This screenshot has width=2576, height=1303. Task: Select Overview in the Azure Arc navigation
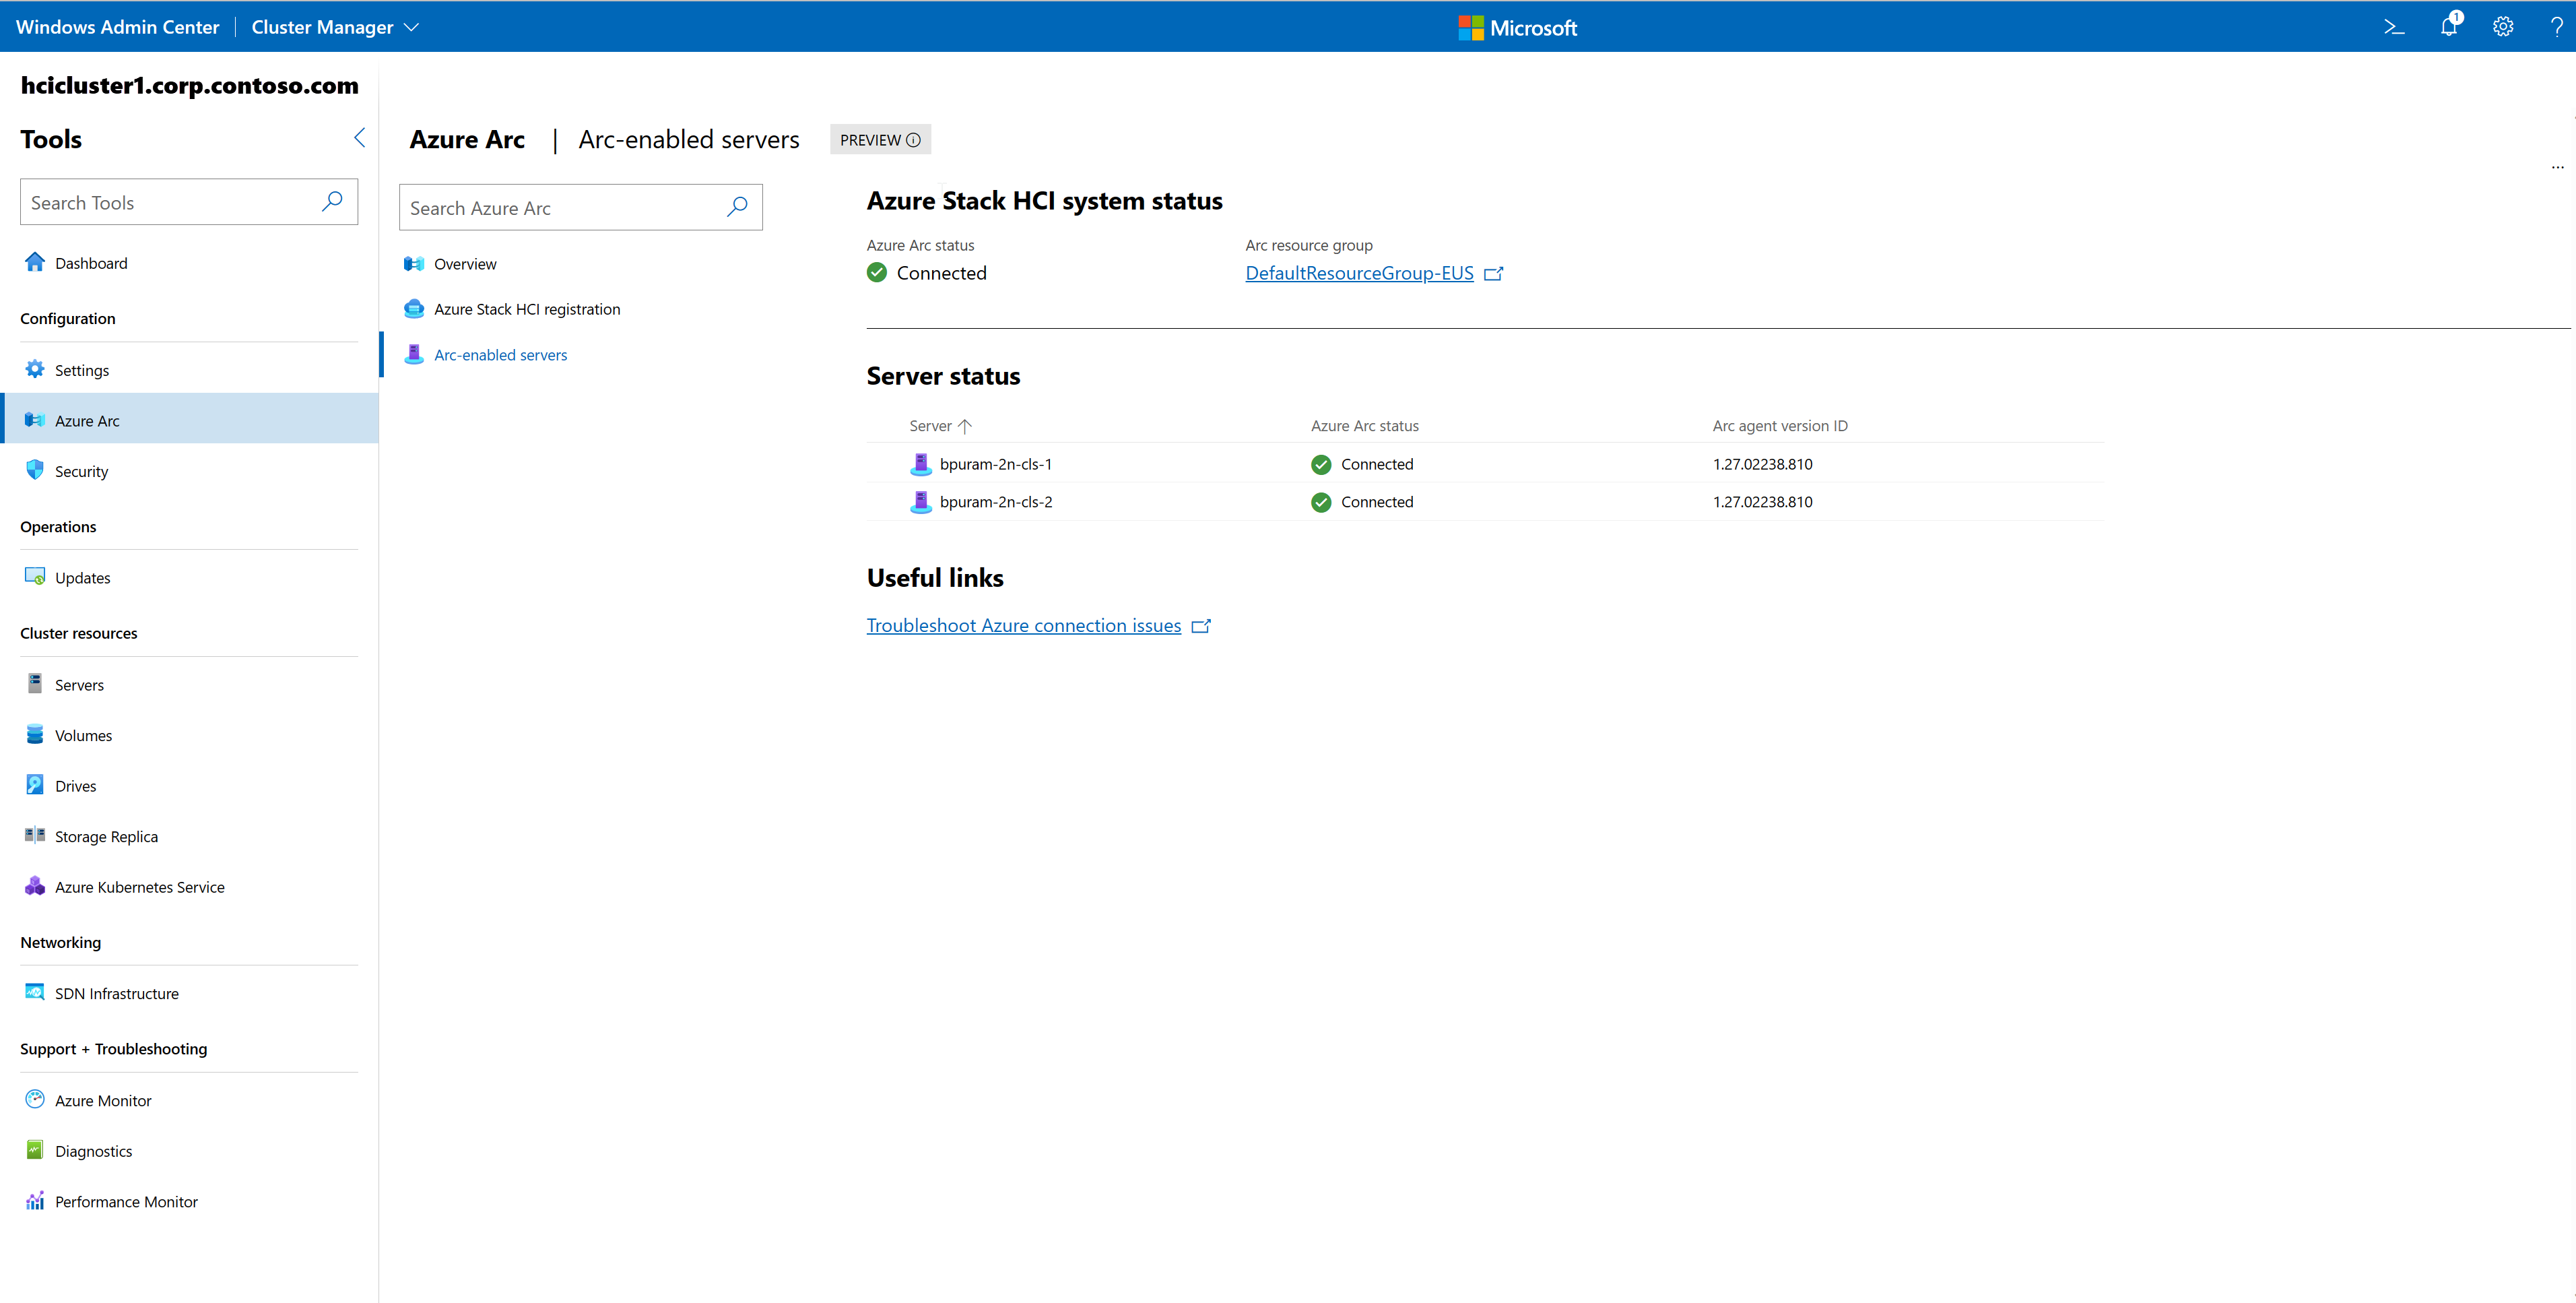464,263
